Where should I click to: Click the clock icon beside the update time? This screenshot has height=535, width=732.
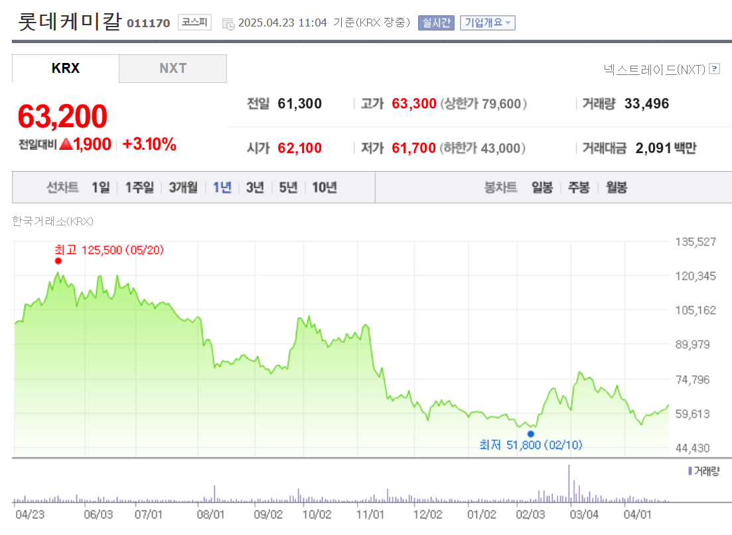coord(228,22)
